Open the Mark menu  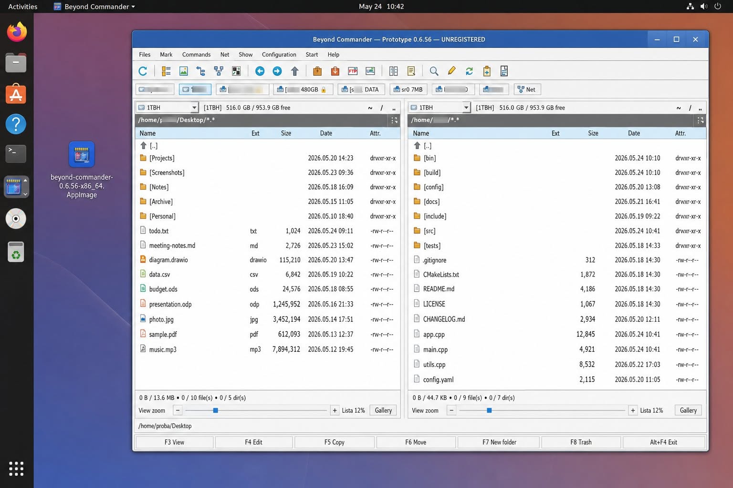[166, 55]
